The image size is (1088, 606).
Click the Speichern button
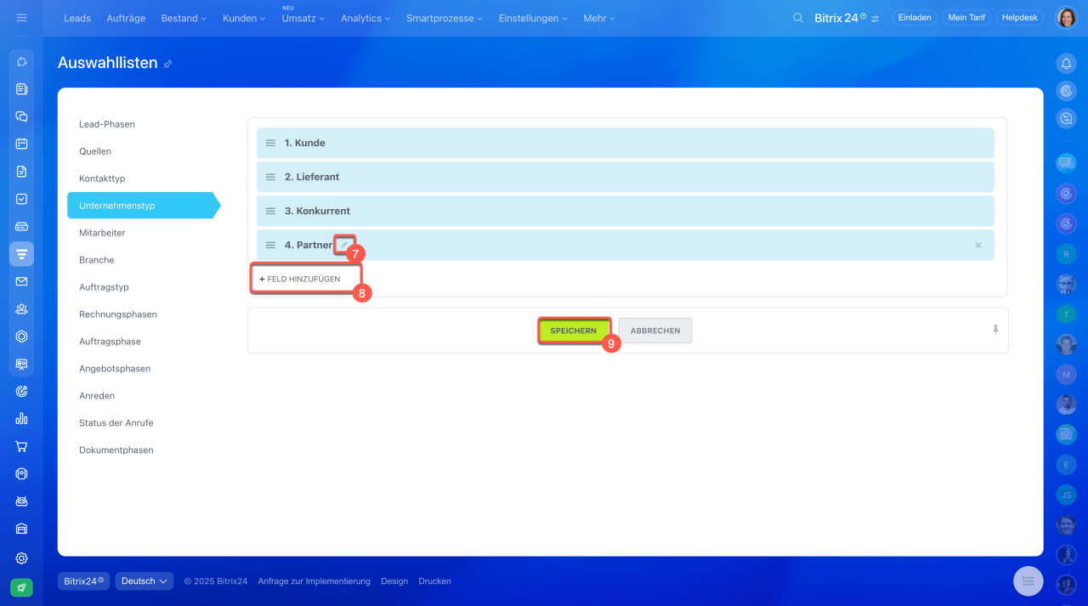click(x=574, y=331)
